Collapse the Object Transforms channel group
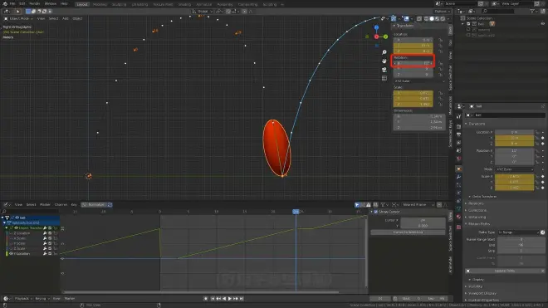This screenshot has height=308, width=548. pyautogui.click(x=7, y=228)
